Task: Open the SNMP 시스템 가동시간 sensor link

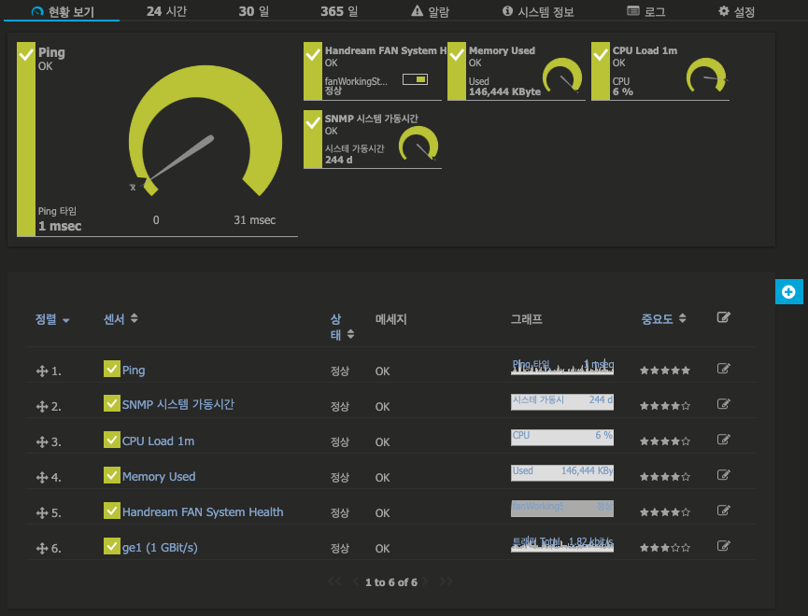Action: coord(178,404)
